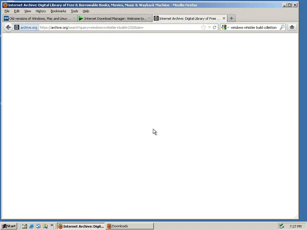Image resolution: width=307 pixels, height=230 pixels.
Task: Close the Old versions of Windows tab
Action: (x=74, y=18)
